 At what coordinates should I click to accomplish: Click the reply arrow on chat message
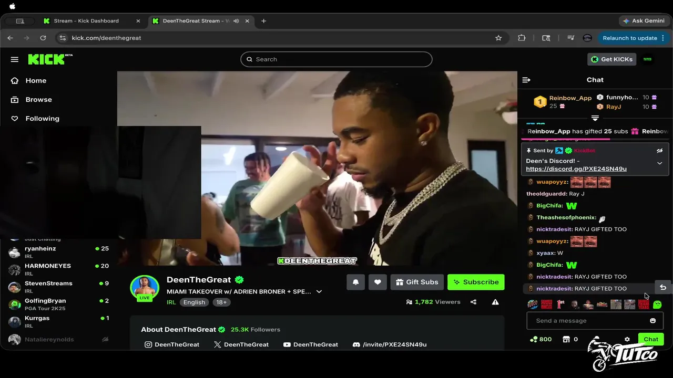point(663,287)
